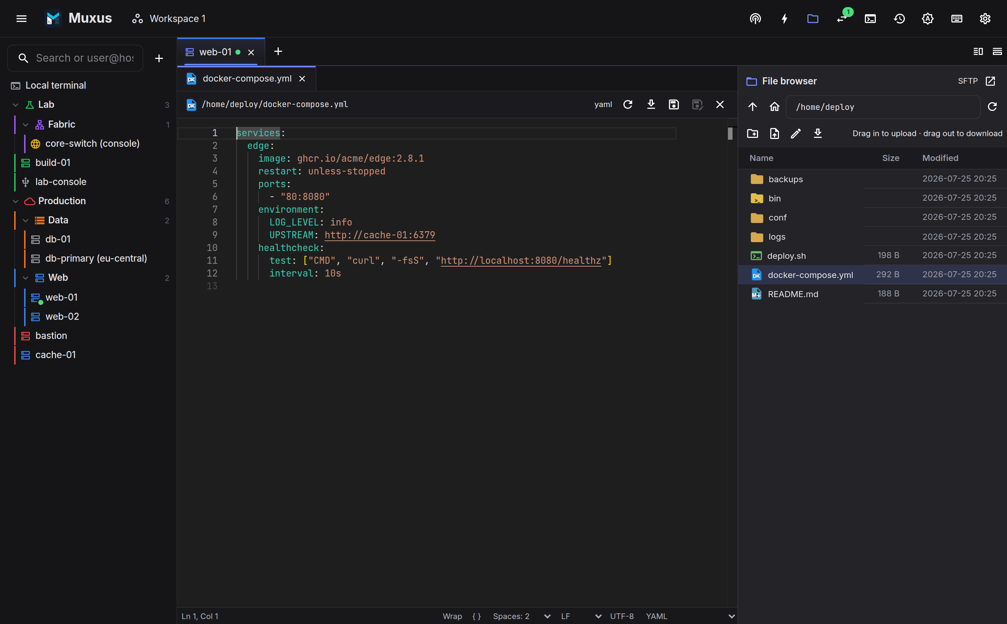The width and height of the screenshot is (1007, 624).
Task: Close the editor with X icon
Action: point(720,104)
